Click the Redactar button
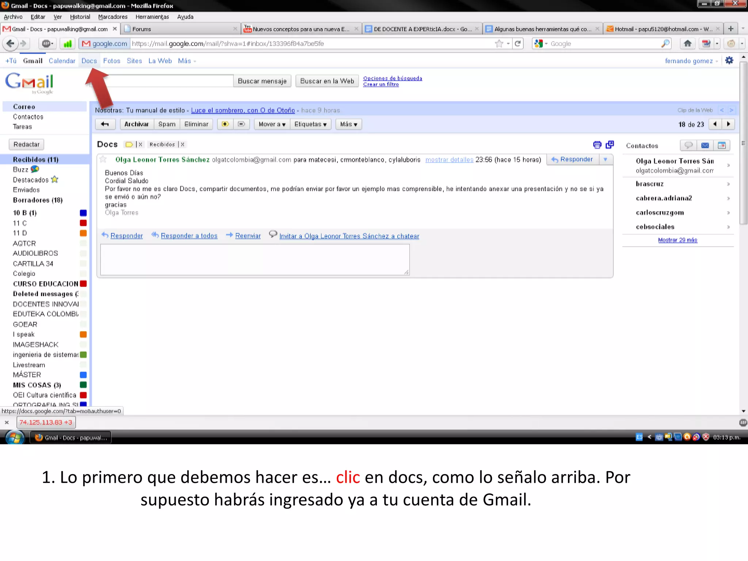The width and height of the screenshot is (748, 561). tap(26, 144)
